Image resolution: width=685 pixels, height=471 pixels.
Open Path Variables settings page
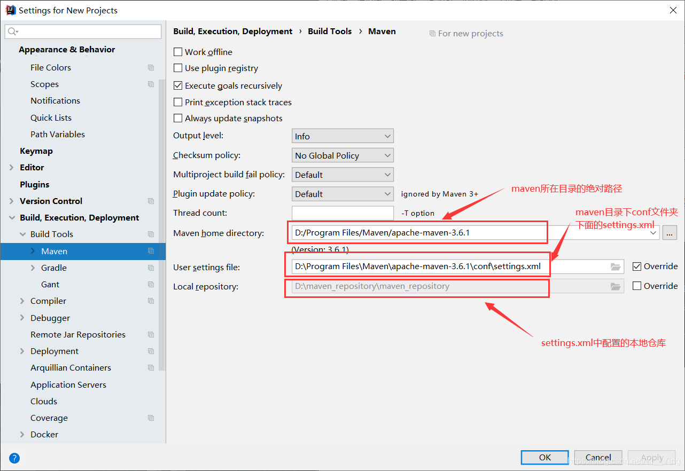click(x=58, y=135)
